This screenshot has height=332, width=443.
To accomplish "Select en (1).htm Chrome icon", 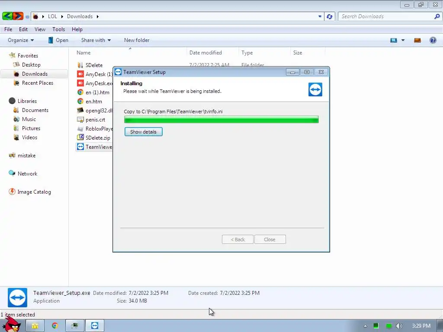I will 80,92.
